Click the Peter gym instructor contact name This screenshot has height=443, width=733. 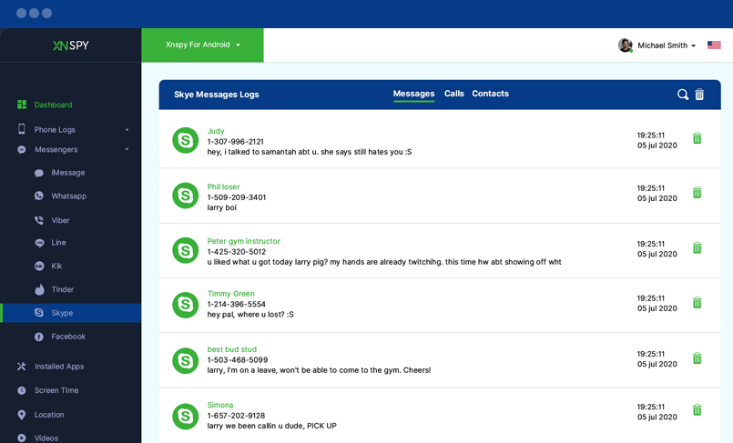click(243, 241)
